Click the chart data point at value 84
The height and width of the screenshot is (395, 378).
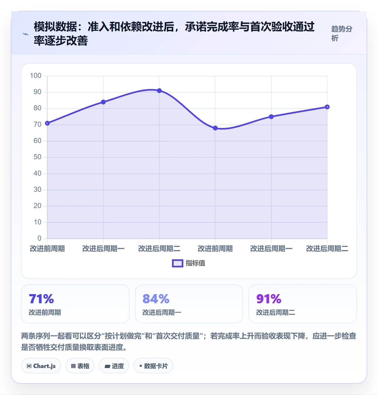click(x=103, y=102)
